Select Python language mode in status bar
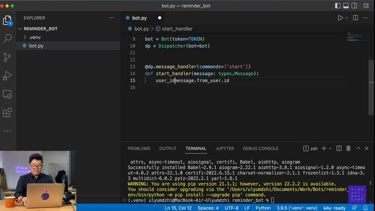This screenshot has width=375, height=211. click(263, 208)
